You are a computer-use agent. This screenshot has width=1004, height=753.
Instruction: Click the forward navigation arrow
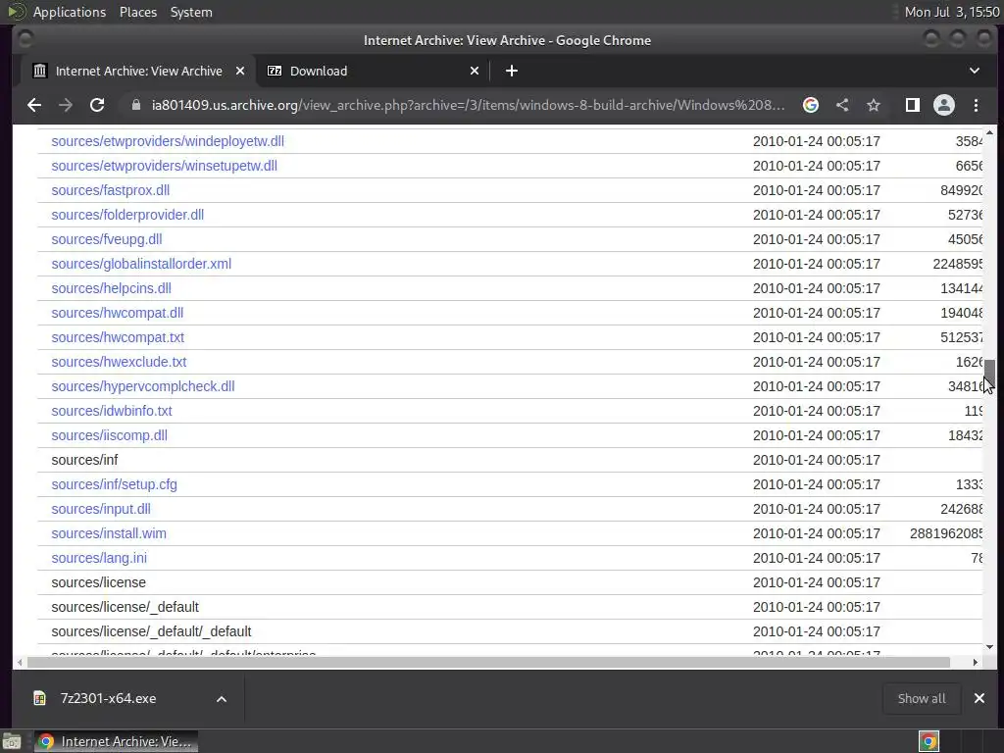click(x=66, y=105)
